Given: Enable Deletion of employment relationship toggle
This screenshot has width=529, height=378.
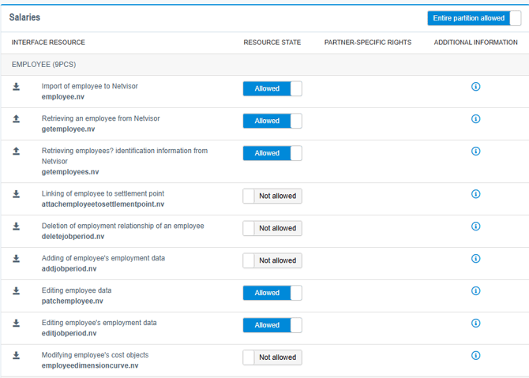Looking at the screenshot, I should tap(272, 228).
